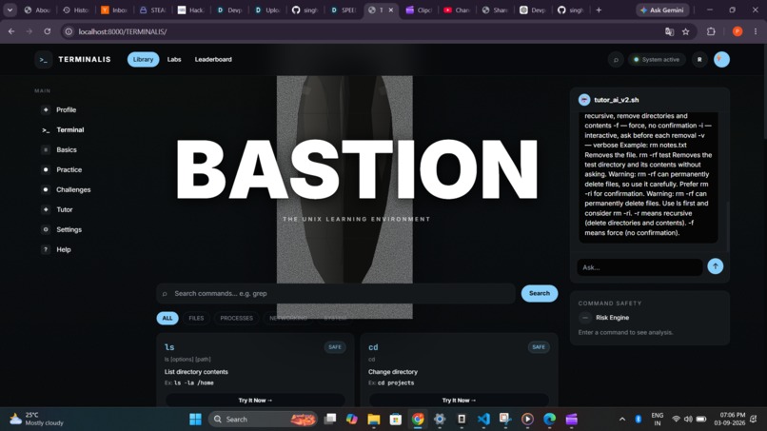Click the SAFE badge on ls card
This screenshot has width=767, height=431.
click(x=335, y=347)
